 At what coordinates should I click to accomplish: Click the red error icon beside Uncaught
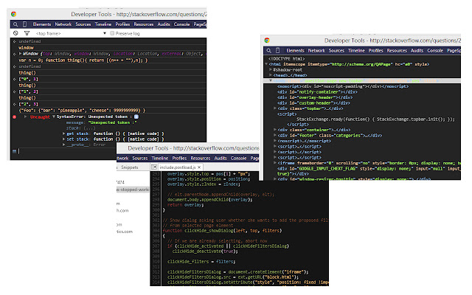pos(15,117)
